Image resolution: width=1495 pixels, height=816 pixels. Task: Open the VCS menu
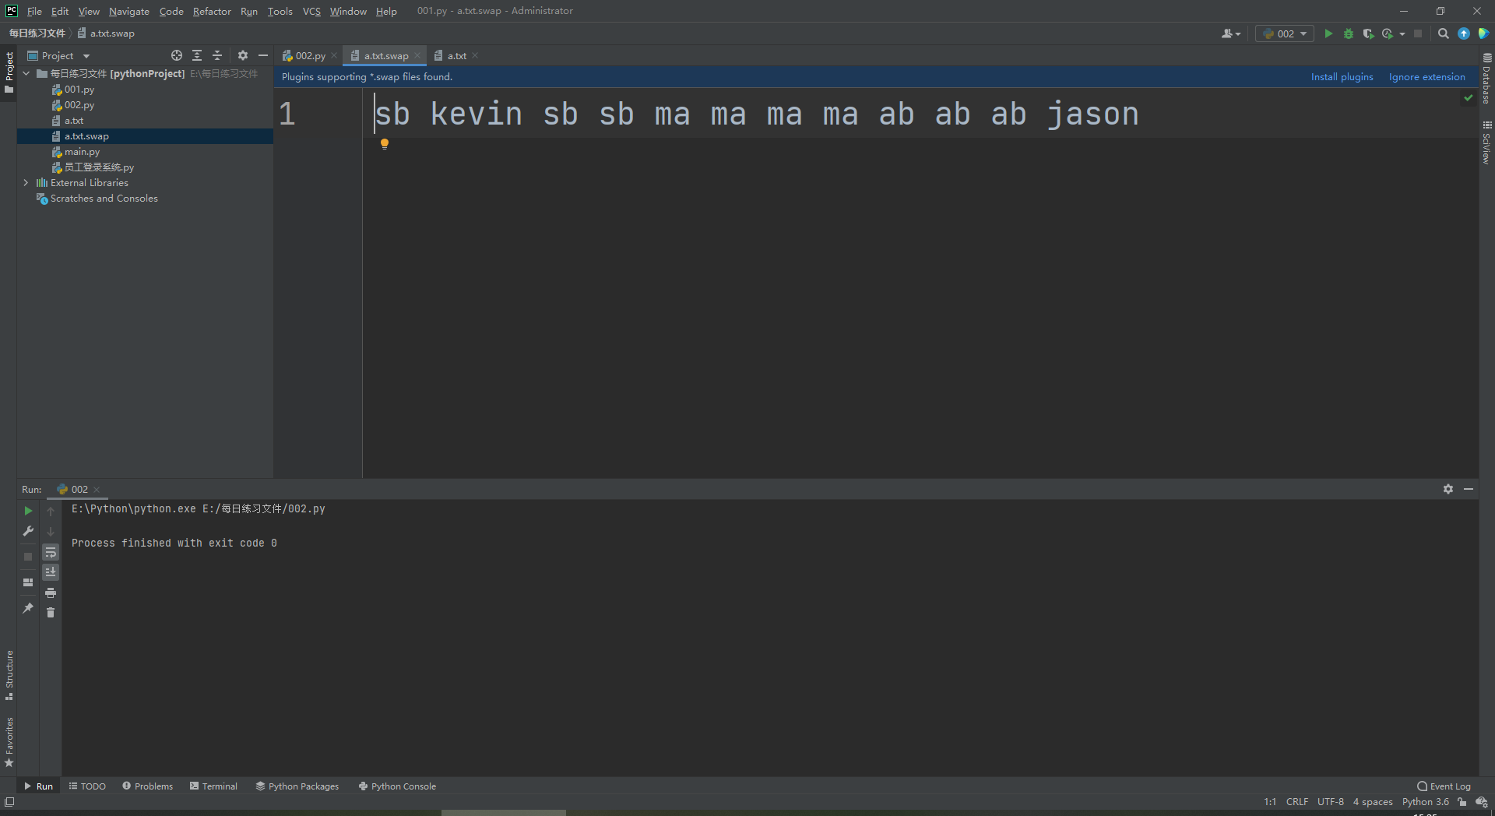coord(311,11)
